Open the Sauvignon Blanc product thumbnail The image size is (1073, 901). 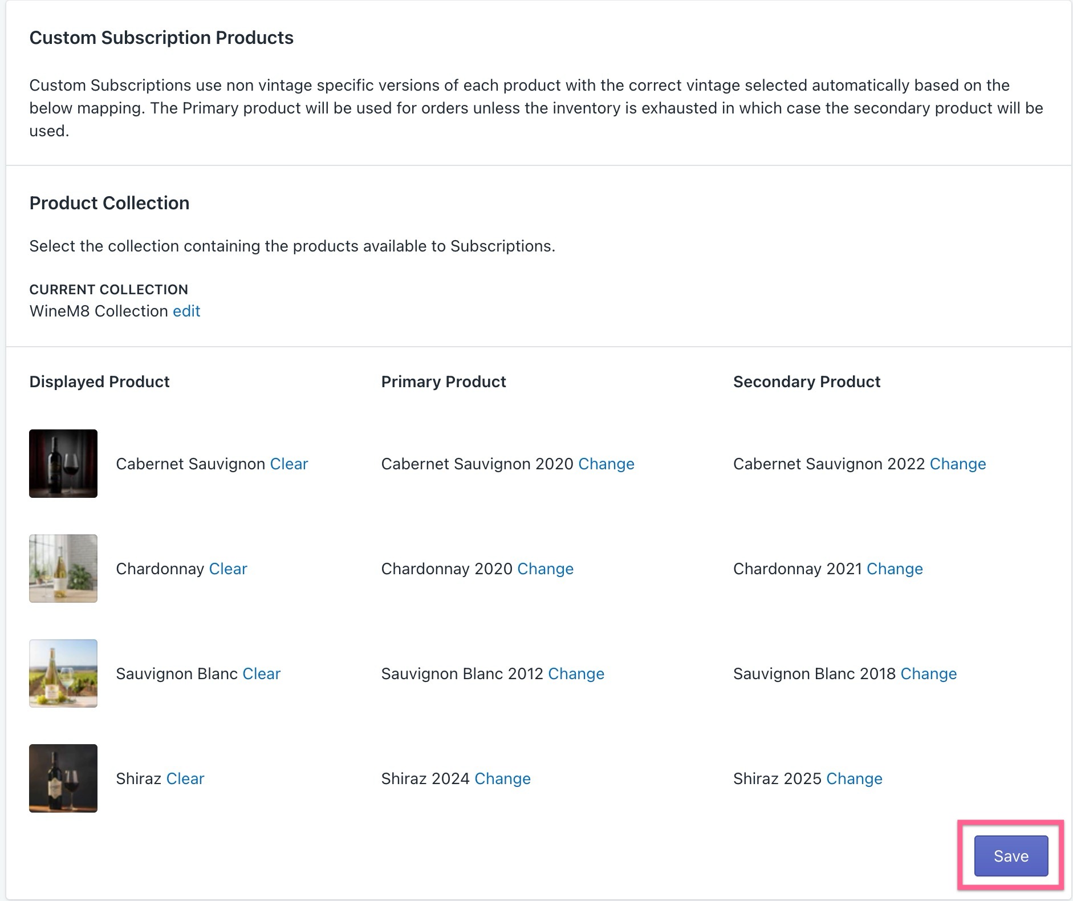pyautogui.click(x=63, y=673)
